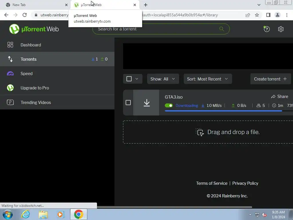Click the 1.0 MB/s download speed
The image size is (293, 220).
tap(214, 105)
